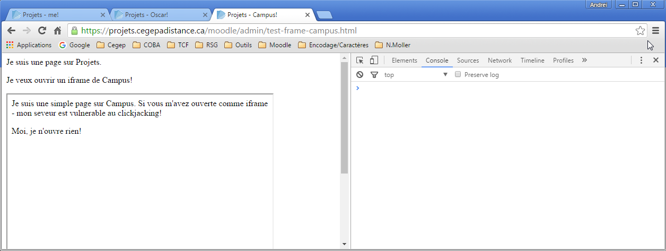Enable the Preserve log checkbox
This screenshot has height=251, width=666.
click(x=458, y=75)
